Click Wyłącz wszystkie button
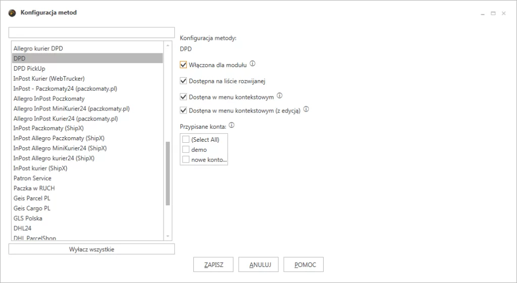The height and width of the screenshot is (283, 517). tap(92, 249)
